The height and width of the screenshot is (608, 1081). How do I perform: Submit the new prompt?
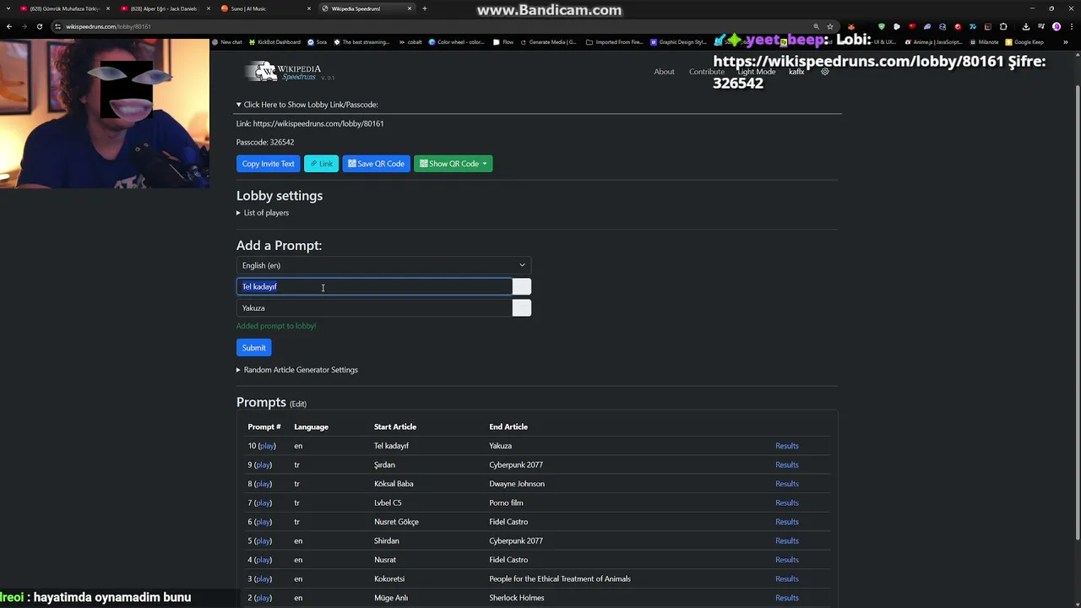point(253,348)
